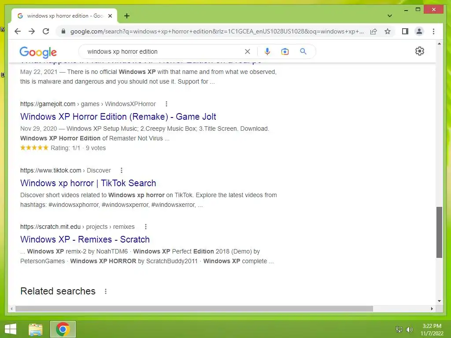
Task: Open Chrome profile avatar menu
Action: (419, 31)
